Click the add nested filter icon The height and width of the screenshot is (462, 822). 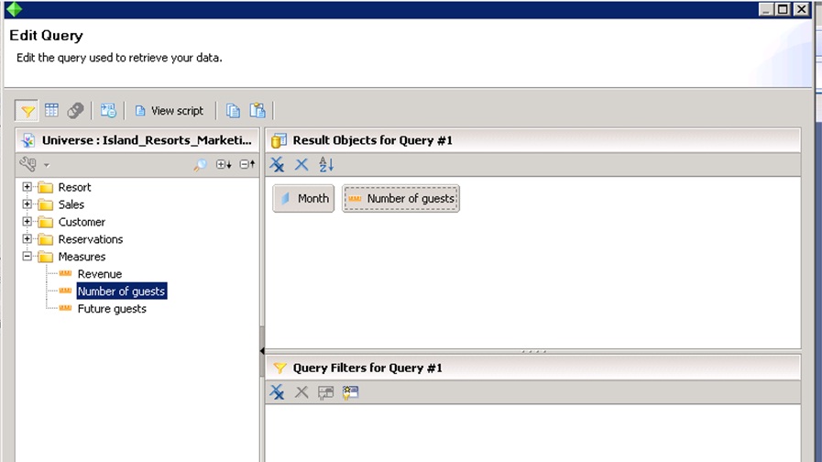(x=325, y=392)
